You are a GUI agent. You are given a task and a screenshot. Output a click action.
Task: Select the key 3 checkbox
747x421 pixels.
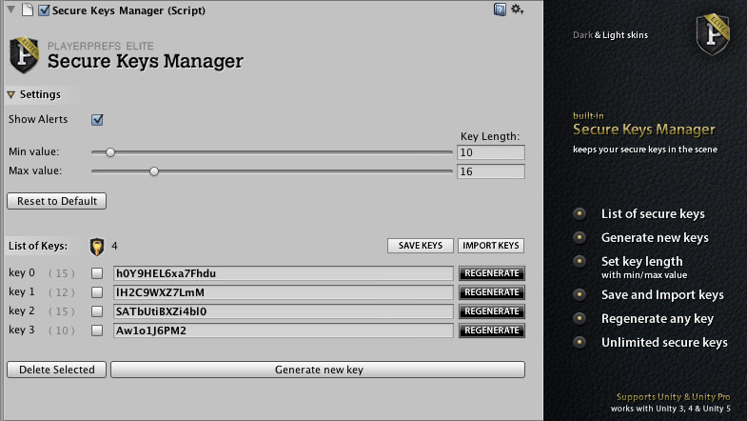[x=97, y=331]
